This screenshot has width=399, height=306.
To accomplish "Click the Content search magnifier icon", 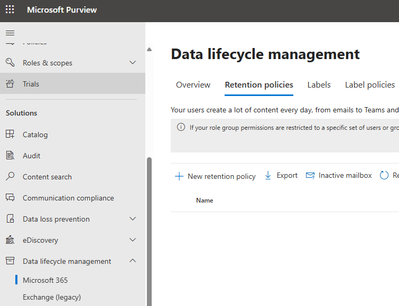I will [x=10, y=177].
